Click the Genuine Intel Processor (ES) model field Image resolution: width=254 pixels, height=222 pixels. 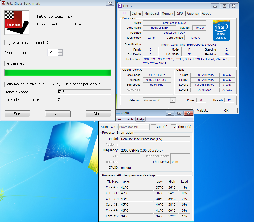click(x=155, y=139)
